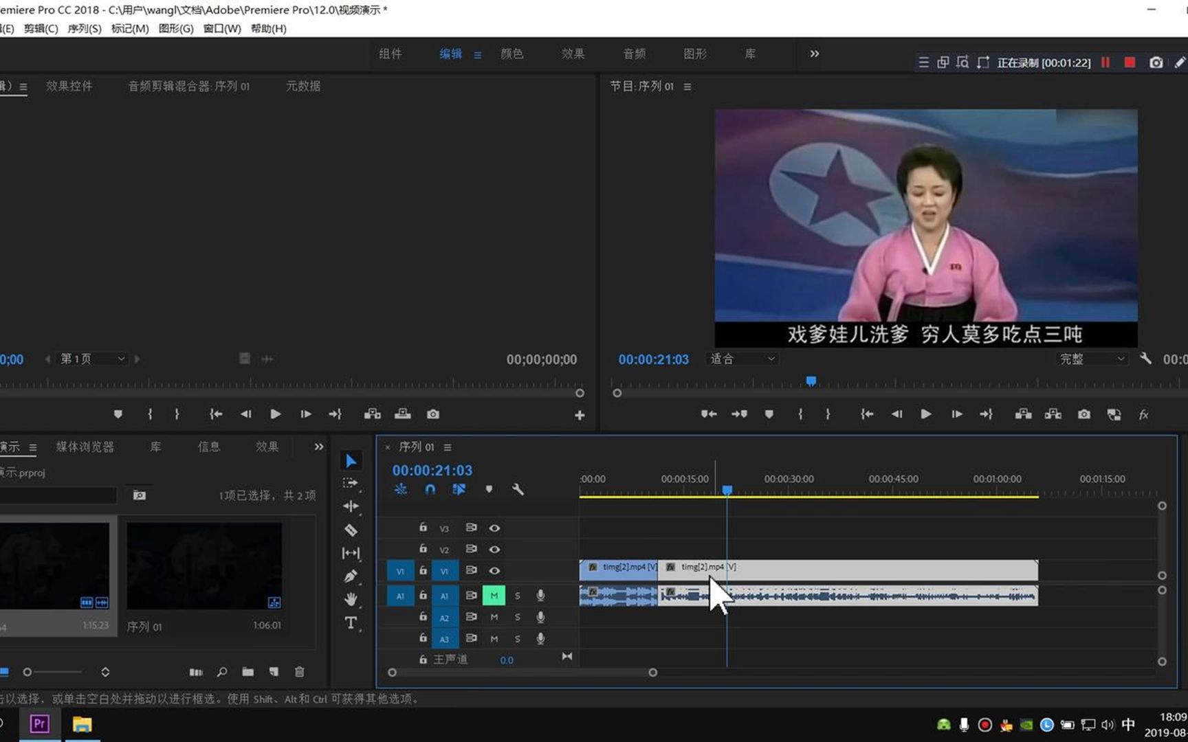Export frame from source monitor
The width and height of the screenshot is (1188, 742).
432,414
